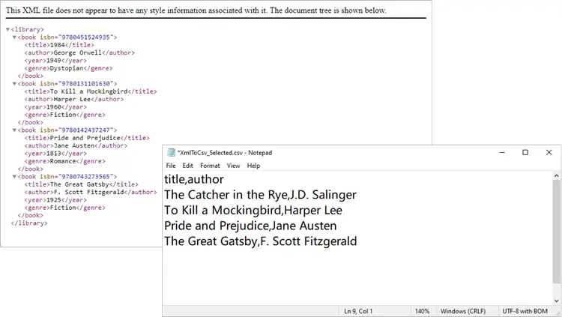Maximize the Notepad window

point(525,153)
